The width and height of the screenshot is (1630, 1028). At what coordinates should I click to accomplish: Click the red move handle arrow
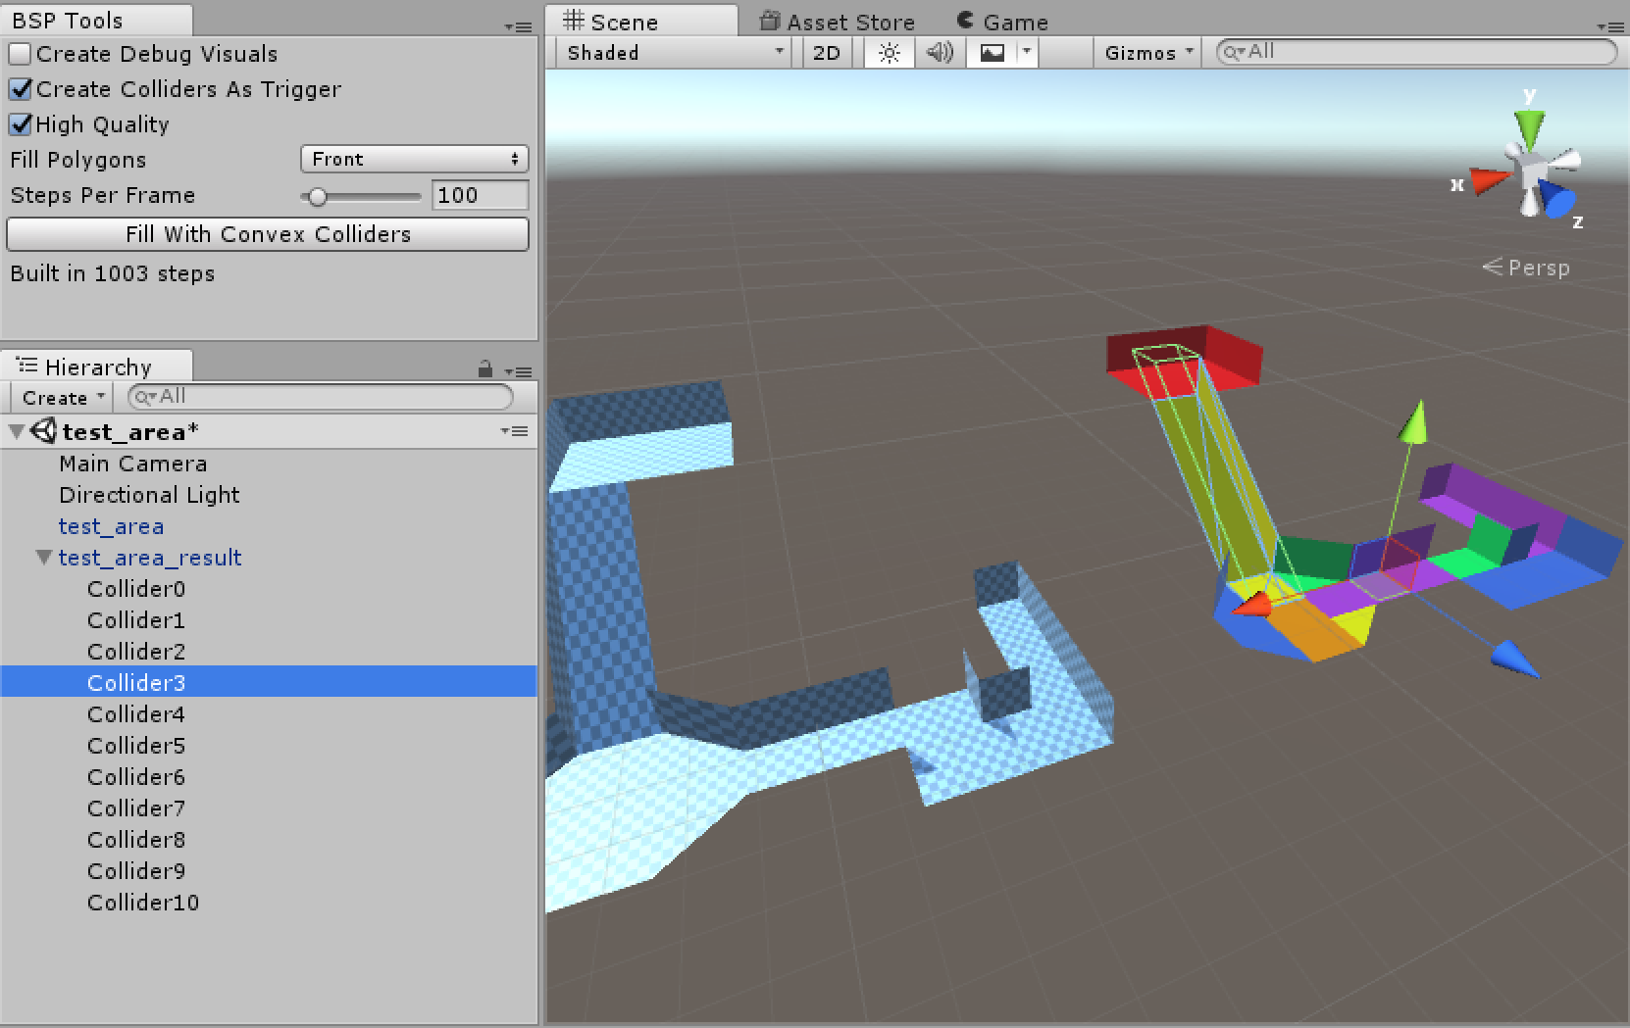1251,605
